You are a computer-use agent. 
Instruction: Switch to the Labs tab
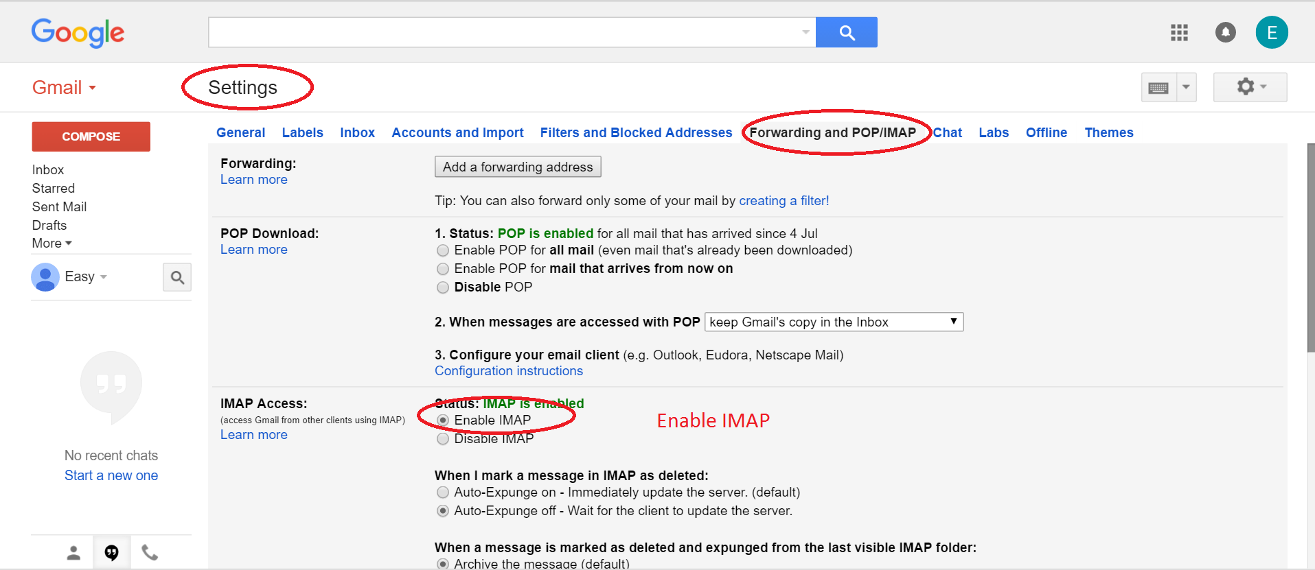tap(994, 133)
